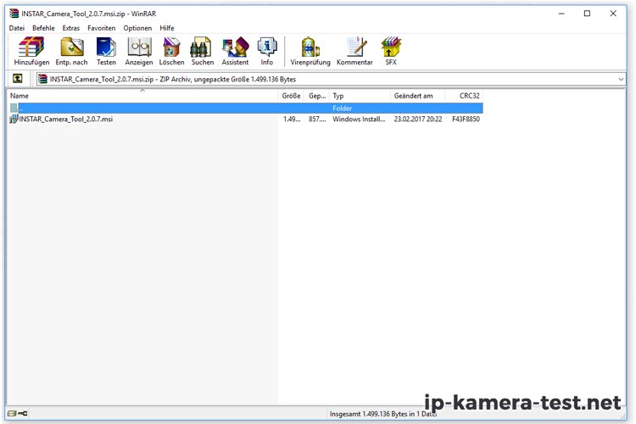This screenshot has height=424, width=636.
Task: Show archive Info via the toolbar icon
Action: coord(267,51)
